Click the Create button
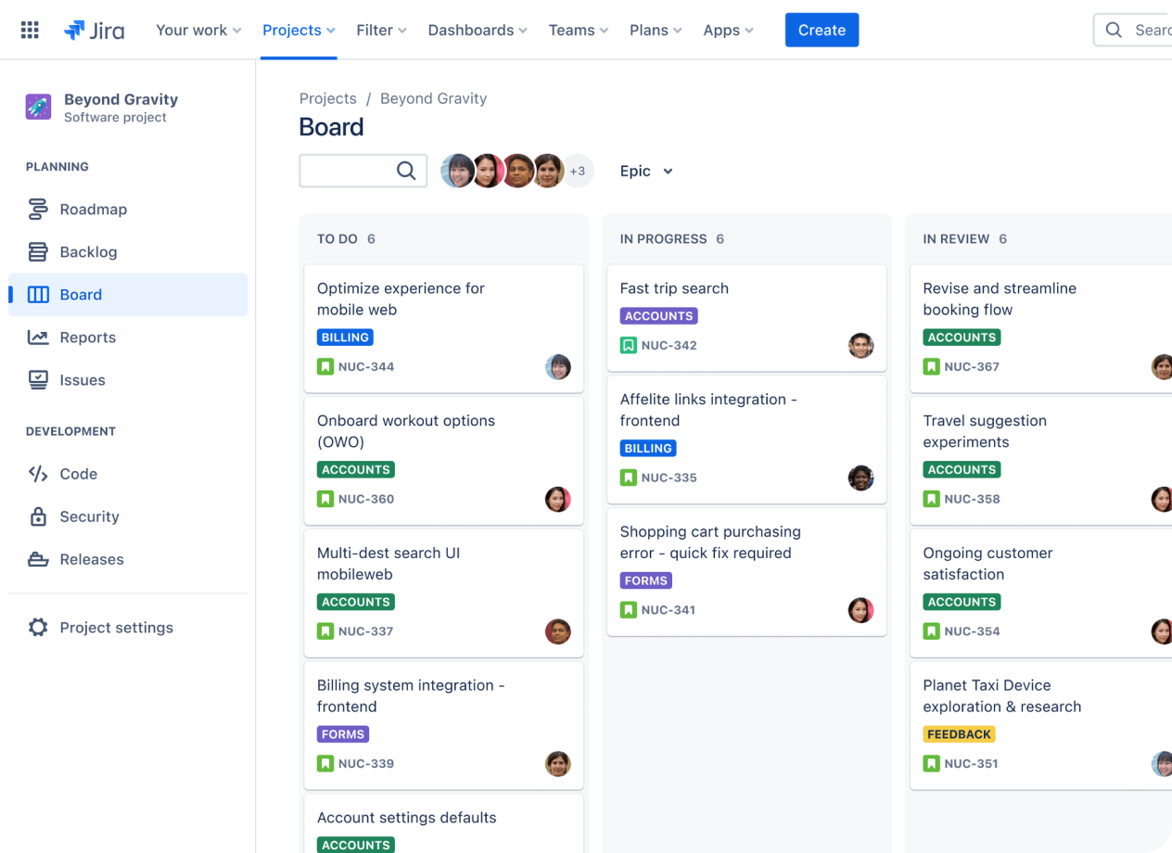Screen dimensions: 1172x853 (x=822, y=30)
